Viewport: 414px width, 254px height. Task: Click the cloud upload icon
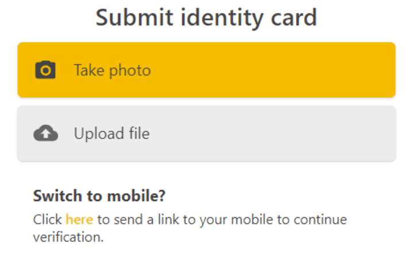45,133
